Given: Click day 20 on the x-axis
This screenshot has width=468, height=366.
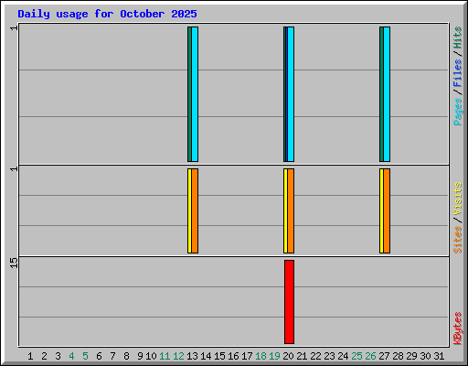Looking at the screenshot, I should pyautogui.click(x=288, y=356).
